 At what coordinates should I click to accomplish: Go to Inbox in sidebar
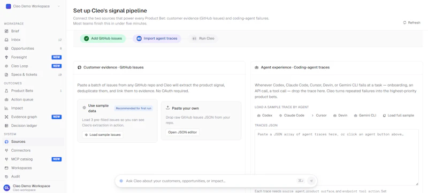pos(33,40)
